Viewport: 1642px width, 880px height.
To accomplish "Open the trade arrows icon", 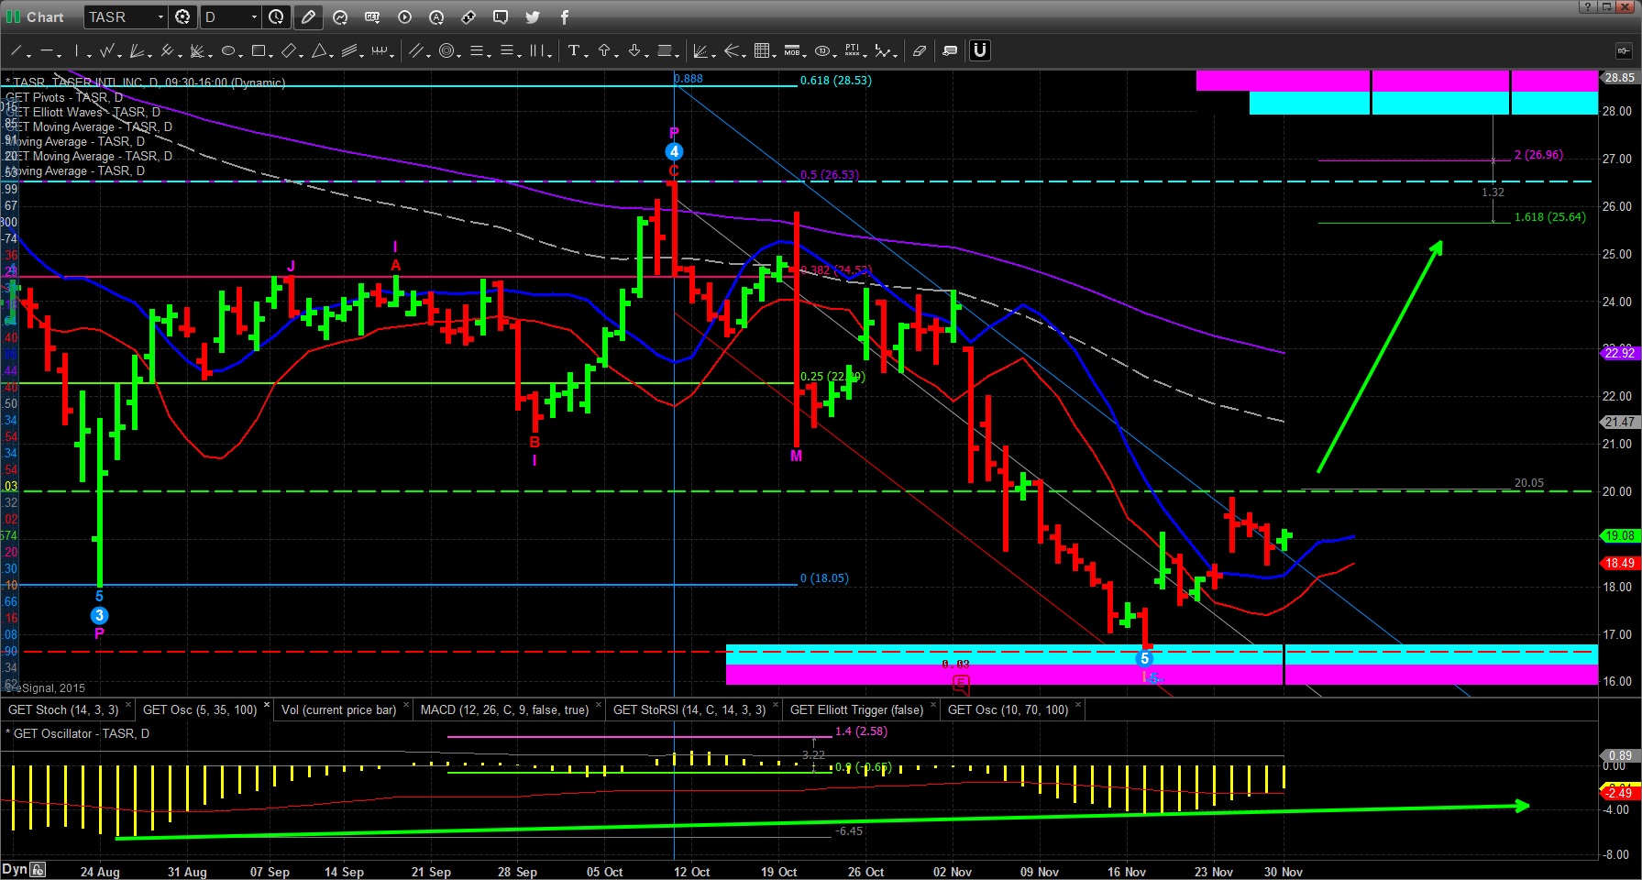I will pos(468,16).
